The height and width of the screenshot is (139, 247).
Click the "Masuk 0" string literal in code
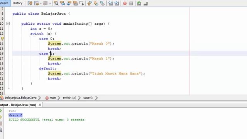coord(100,44)
